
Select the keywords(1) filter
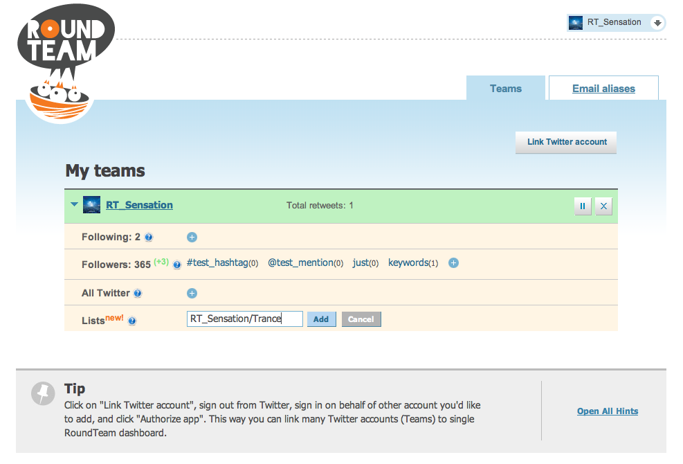coord(413,262)
